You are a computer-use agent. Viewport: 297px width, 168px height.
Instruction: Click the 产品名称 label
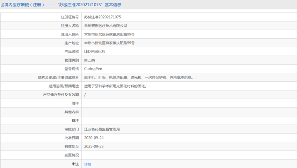(72, 51)
